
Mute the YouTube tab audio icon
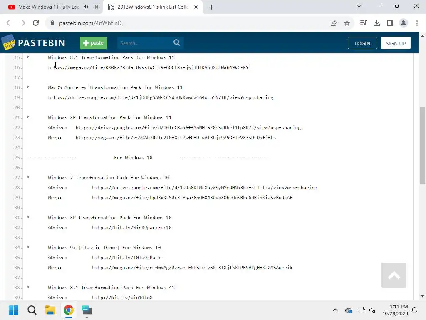point(86,7)
